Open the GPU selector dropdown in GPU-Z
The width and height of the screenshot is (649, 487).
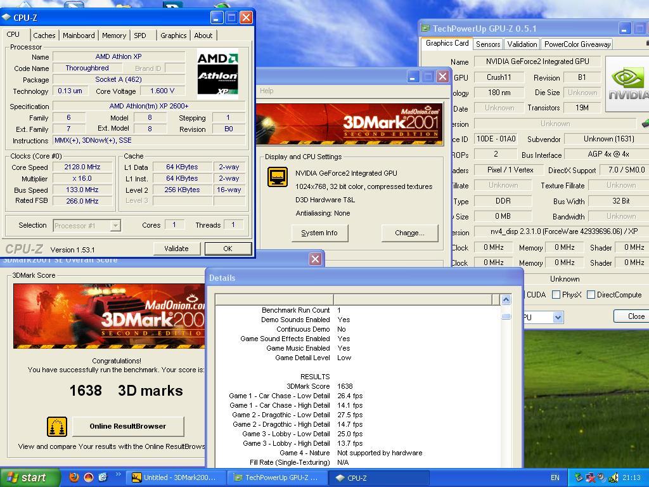click(558, 318)
